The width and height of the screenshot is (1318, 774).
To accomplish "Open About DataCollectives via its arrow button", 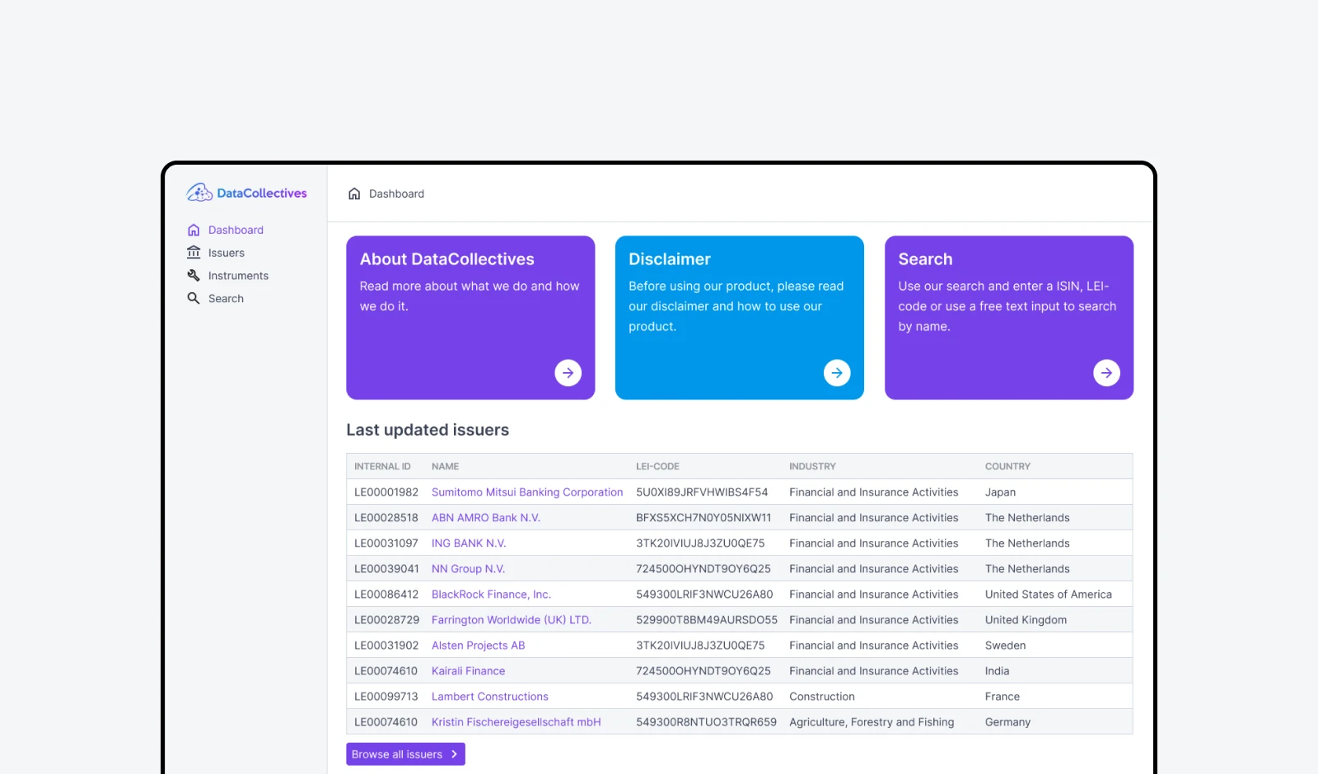I will pyautogui.click(x=568, y=373).
